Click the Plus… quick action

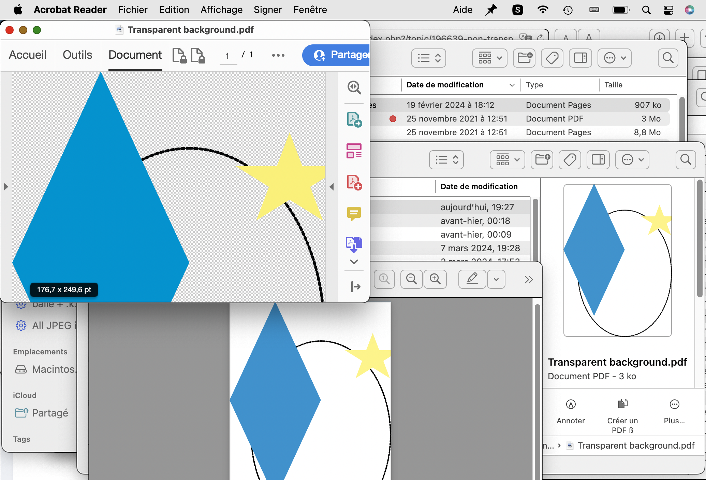tap(674, 412)
